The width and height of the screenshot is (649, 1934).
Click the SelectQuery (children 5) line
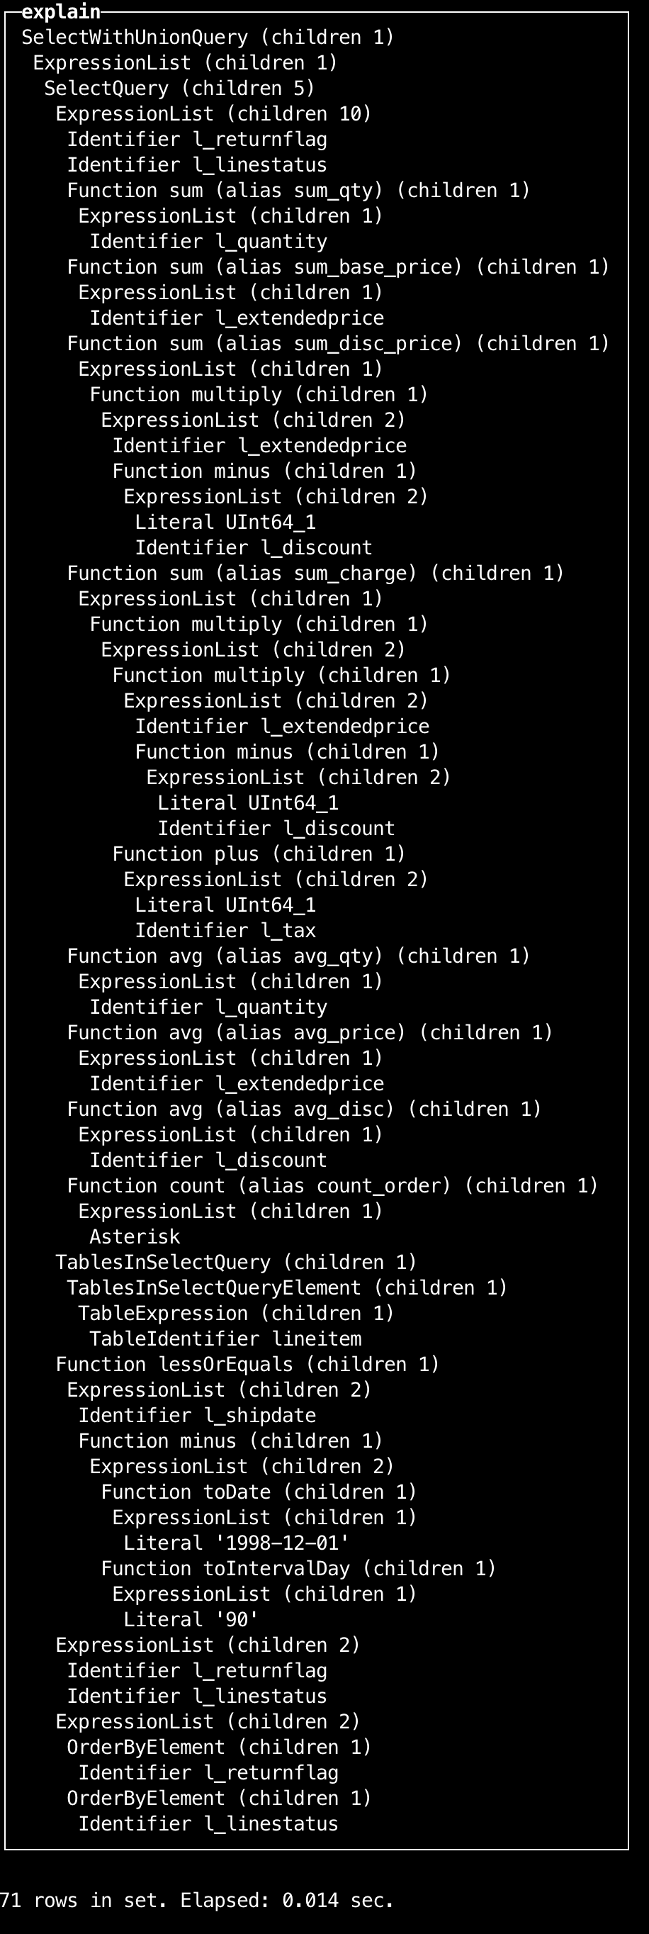tap(179, 88)
